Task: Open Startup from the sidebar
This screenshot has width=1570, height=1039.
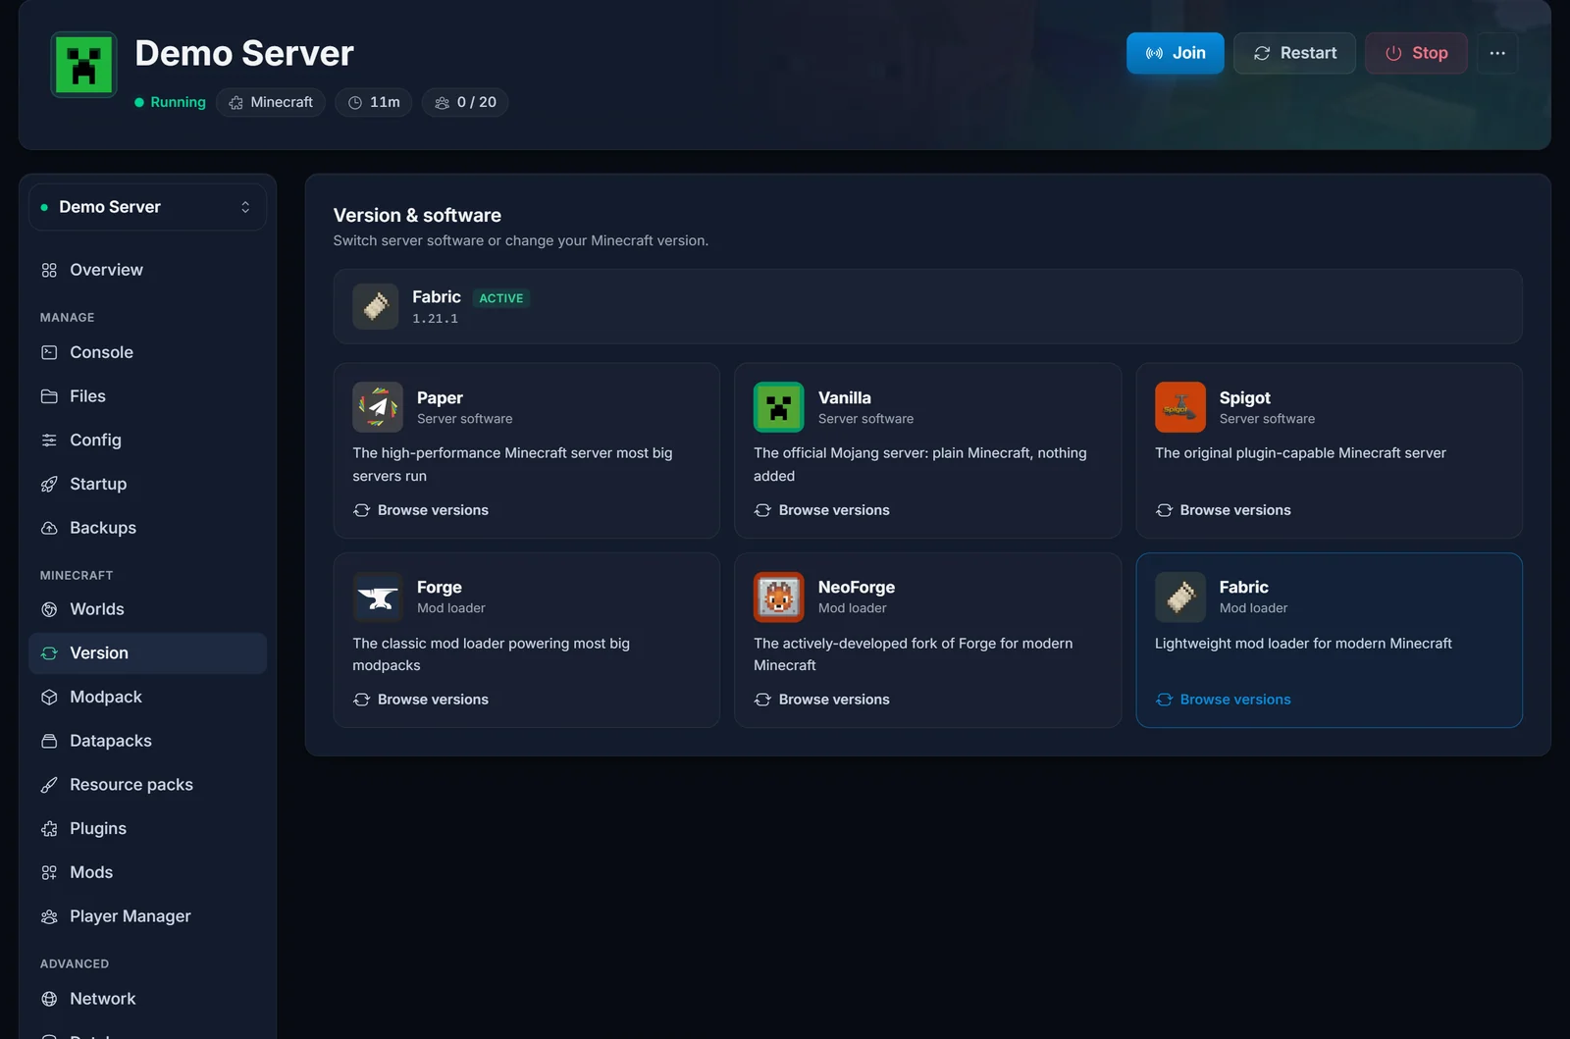Action: 147,484
